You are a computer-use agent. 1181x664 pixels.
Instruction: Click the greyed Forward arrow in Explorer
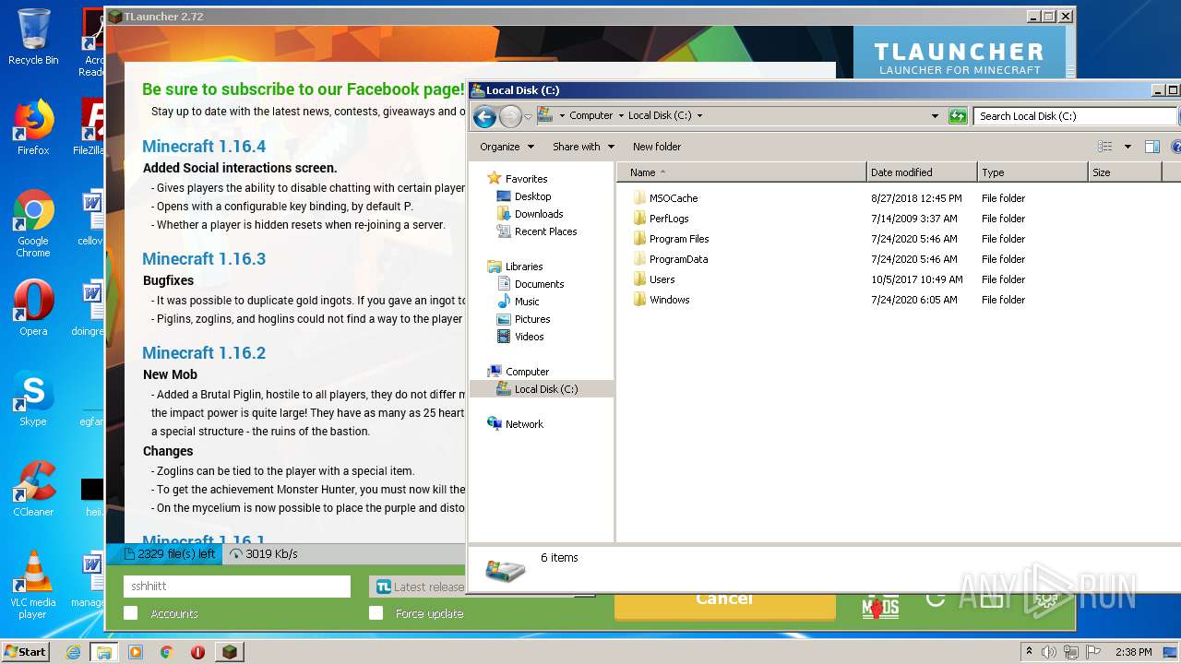click(510, 116)
